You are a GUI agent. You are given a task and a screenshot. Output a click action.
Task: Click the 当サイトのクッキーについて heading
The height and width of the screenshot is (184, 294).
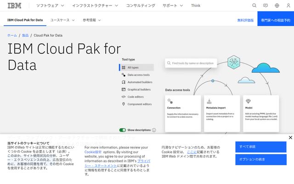tap(28, 143)
